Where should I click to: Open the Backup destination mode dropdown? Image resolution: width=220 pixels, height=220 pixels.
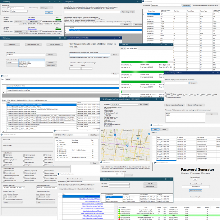(x=32, y=60)
